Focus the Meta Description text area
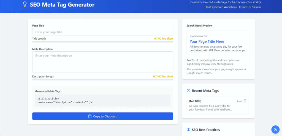Viewport: 282px width, 136px height. click(x=103, y=62)
